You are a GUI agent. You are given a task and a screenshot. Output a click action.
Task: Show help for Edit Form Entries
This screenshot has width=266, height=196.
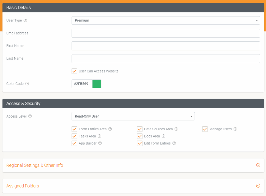(174, 143)
